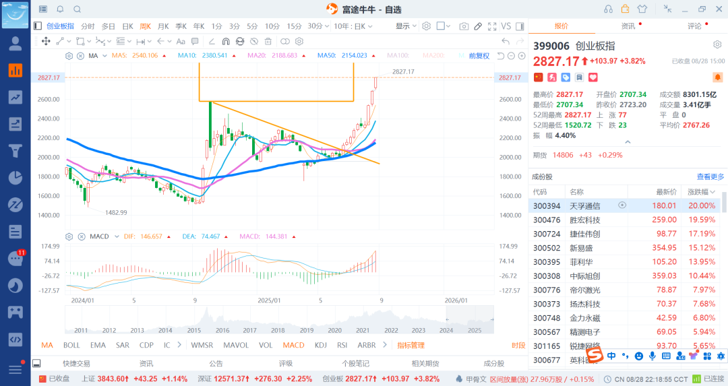Remove the MA indicator with x button

(x=80, y=56)
